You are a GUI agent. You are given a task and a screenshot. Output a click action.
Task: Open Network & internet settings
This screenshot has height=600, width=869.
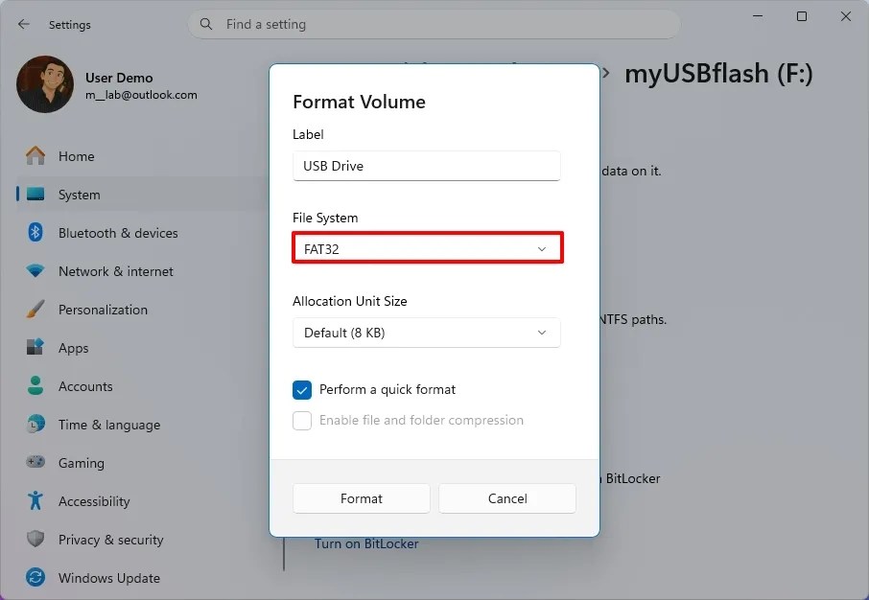[x=142, y=271]
